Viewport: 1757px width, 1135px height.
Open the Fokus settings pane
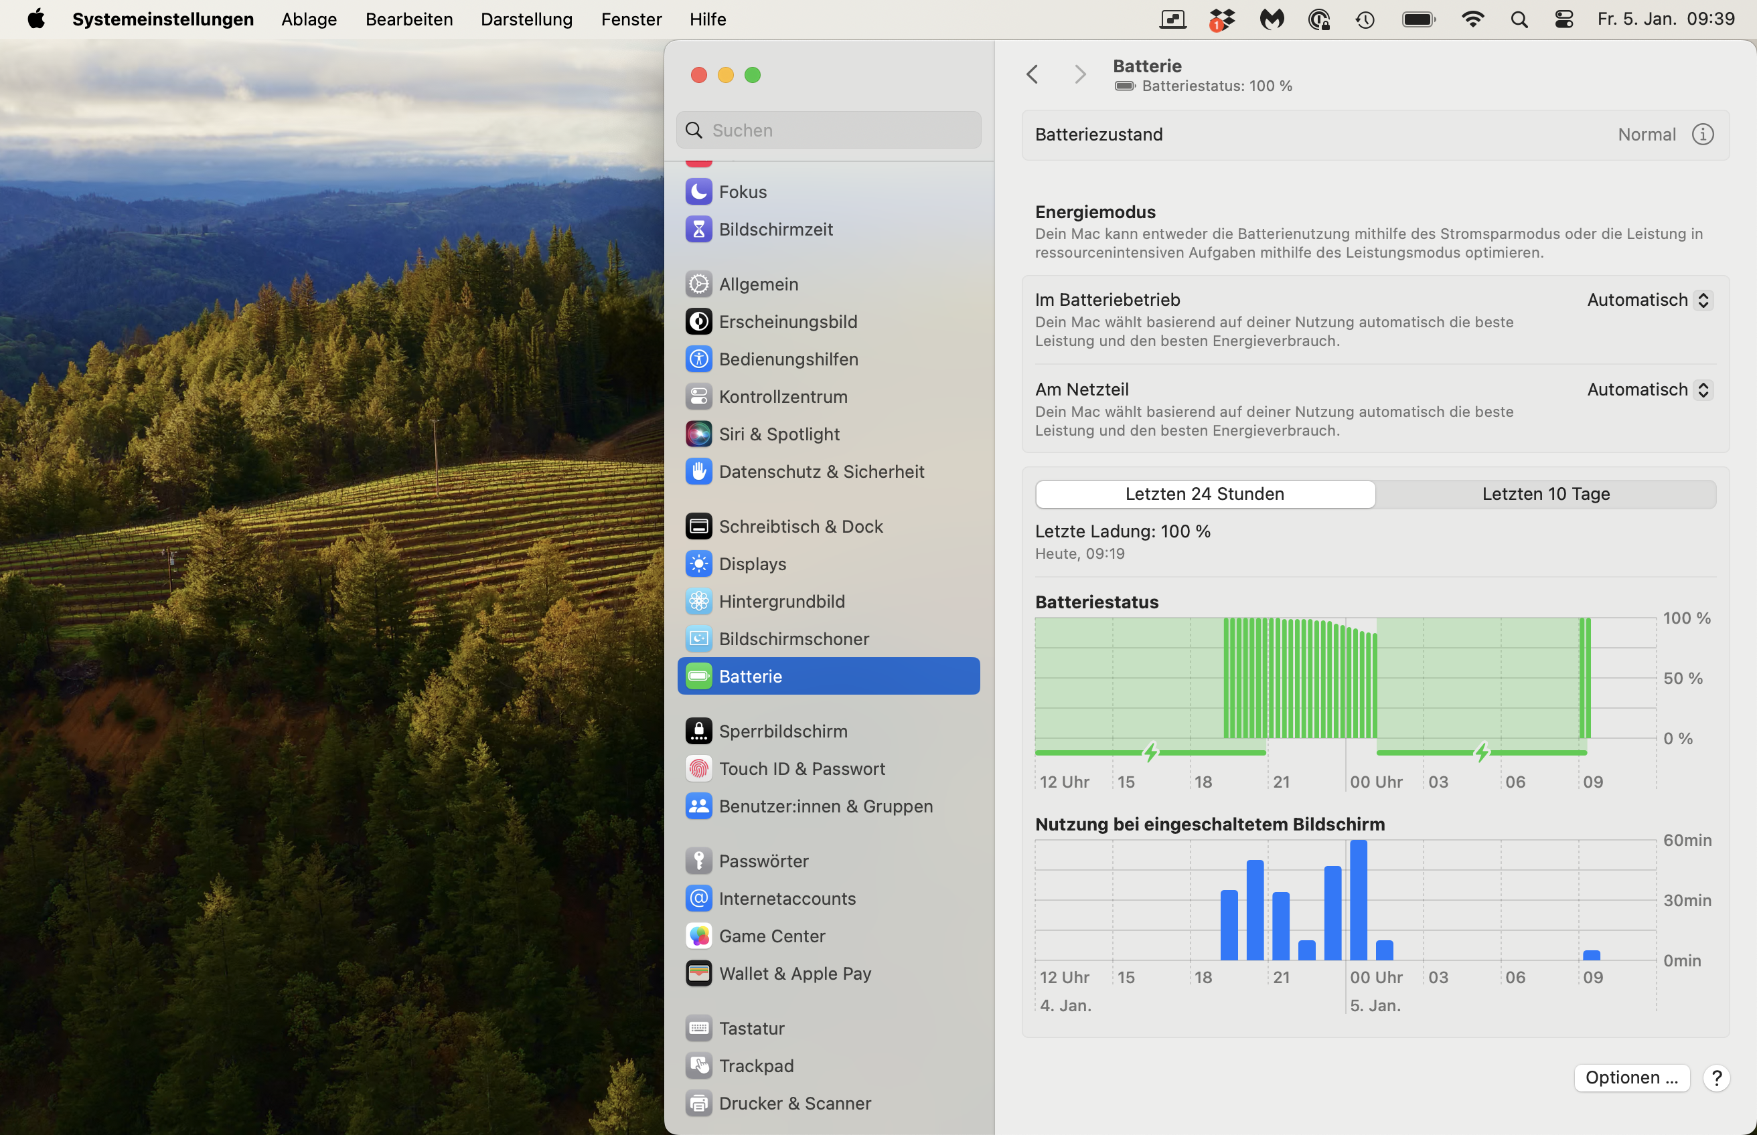click(x=743, y=191)
